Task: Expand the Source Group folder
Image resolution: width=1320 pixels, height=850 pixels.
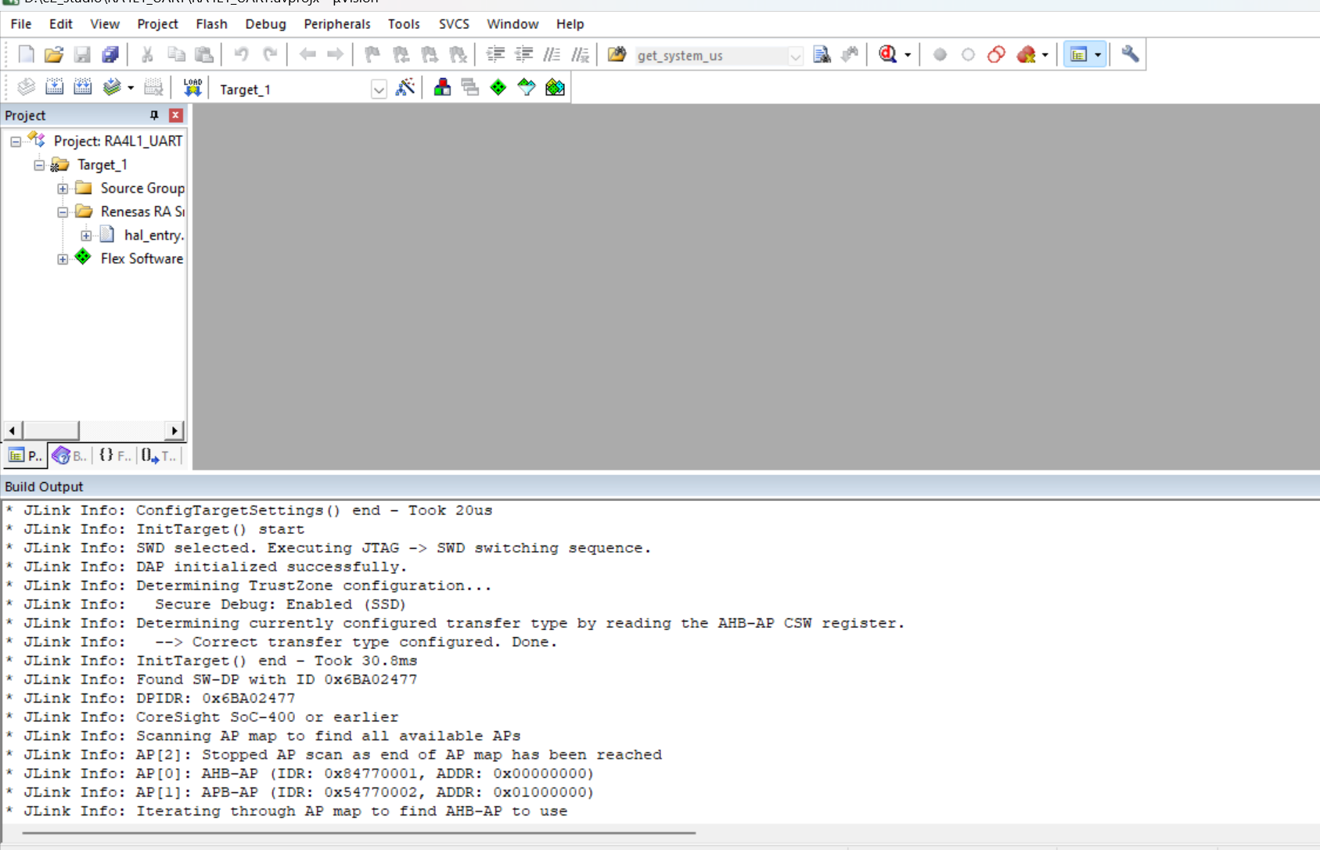Action: pyautogui.click(x=63, y=189)
